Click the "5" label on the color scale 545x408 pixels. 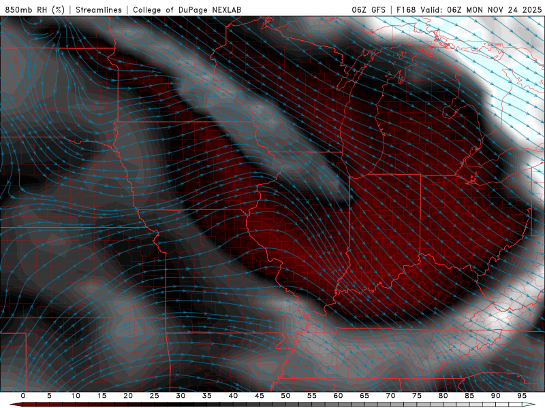(49, 396)
